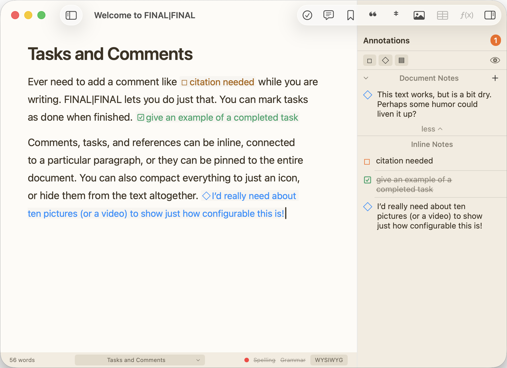Viewport: 507px width, 368px height.
Task: Select the 'This text works' document note
Action: point(434,104)
